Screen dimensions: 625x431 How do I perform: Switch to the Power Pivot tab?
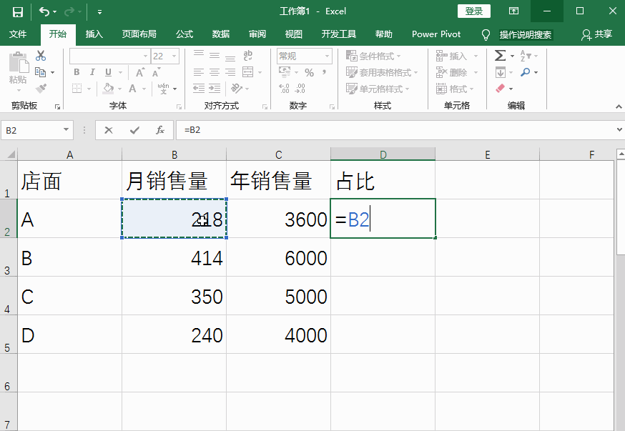coord(436,34)
